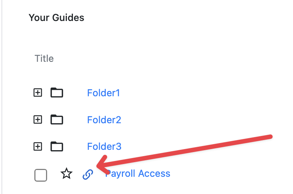The height and width of the screenshot is (194, 293).
Task: Click the Title column header
Action: (x=44, y=58)
